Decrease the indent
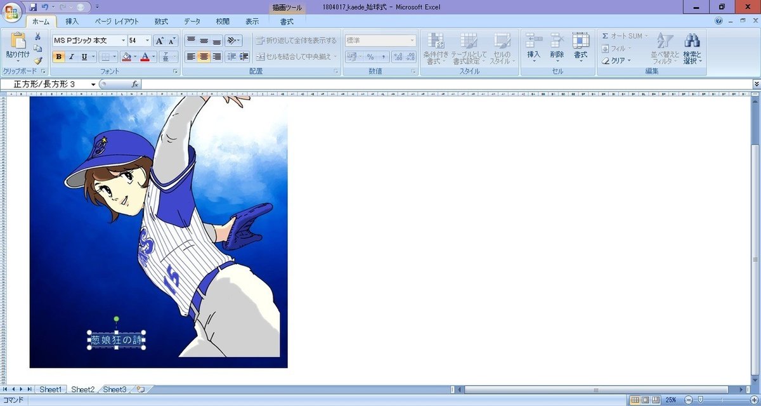Viewport: 761px width, 406px height. click(231, 56)
